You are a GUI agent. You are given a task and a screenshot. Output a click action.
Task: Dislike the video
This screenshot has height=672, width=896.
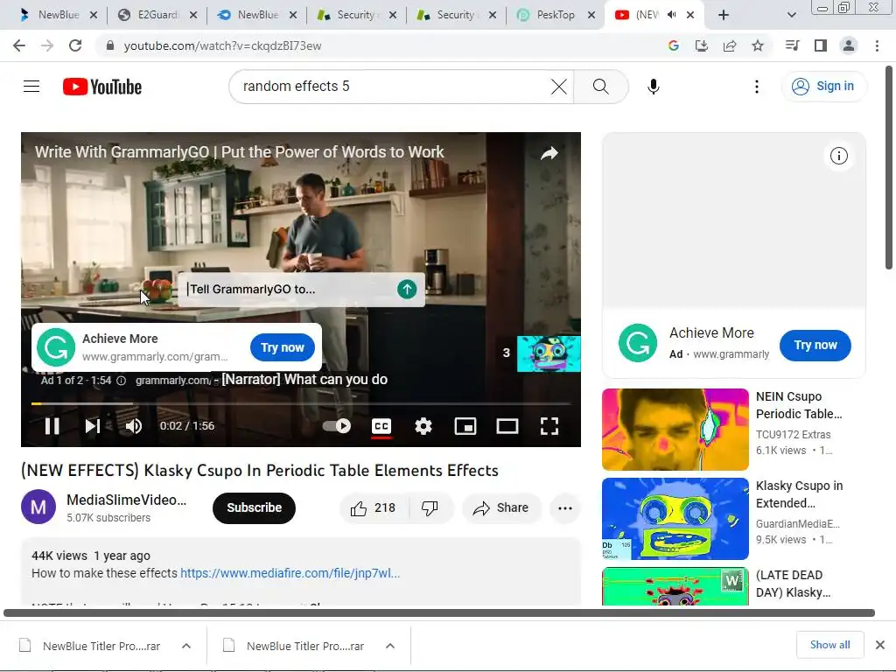[x=430, y=508]
